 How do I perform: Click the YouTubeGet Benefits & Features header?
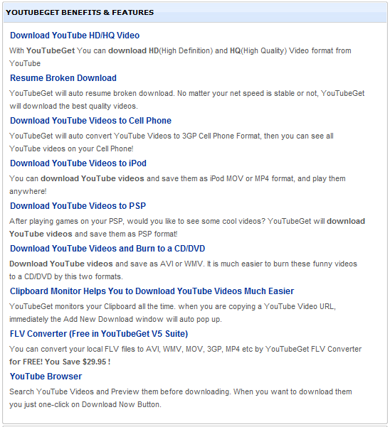click(80, 13)
